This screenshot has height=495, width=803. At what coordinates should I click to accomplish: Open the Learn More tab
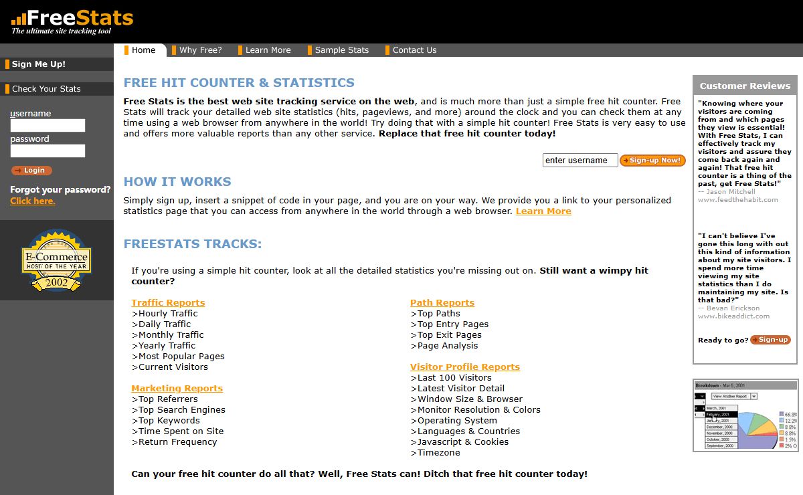click(268, 50)
